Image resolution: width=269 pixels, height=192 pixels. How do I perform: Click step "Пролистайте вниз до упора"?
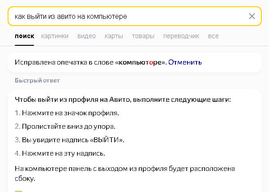point(68,127)
